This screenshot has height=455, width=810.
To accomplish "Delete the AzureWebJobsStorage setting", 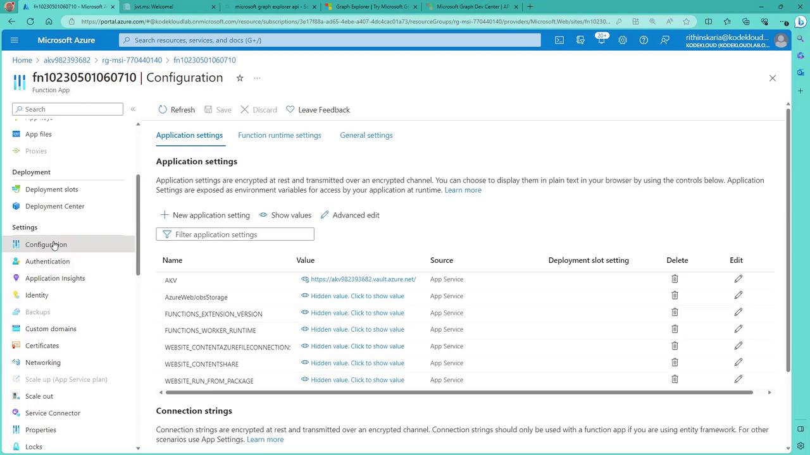I will 675,295.
